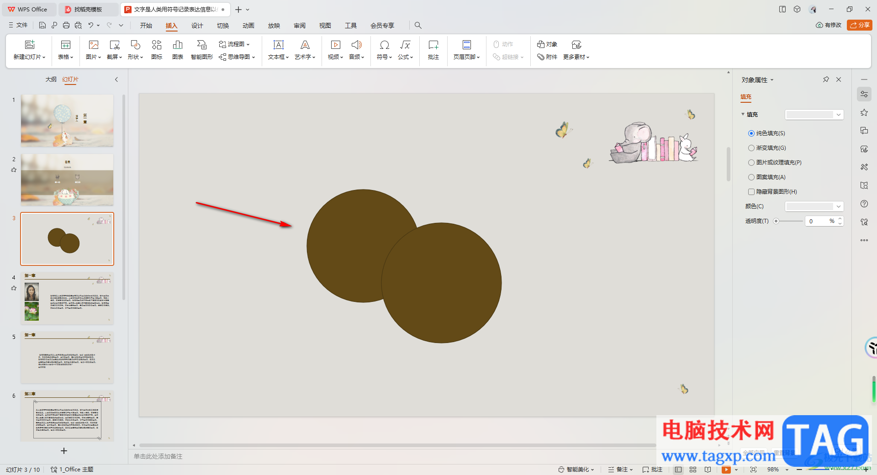Open the zoom percentage dropdown arrow

(x=787, y=470)
